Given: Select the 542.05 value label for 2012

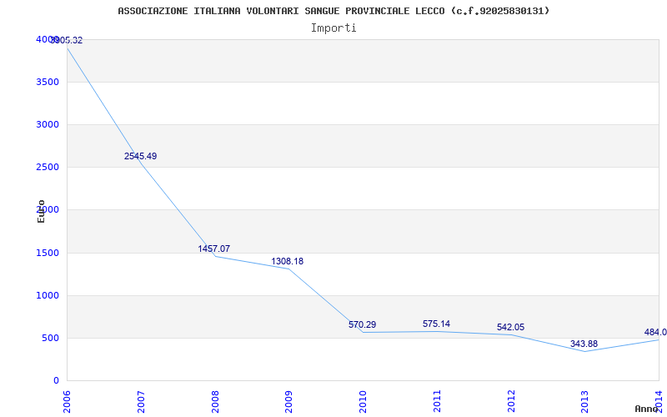Looking at the screenshot, I should [509, 328].
